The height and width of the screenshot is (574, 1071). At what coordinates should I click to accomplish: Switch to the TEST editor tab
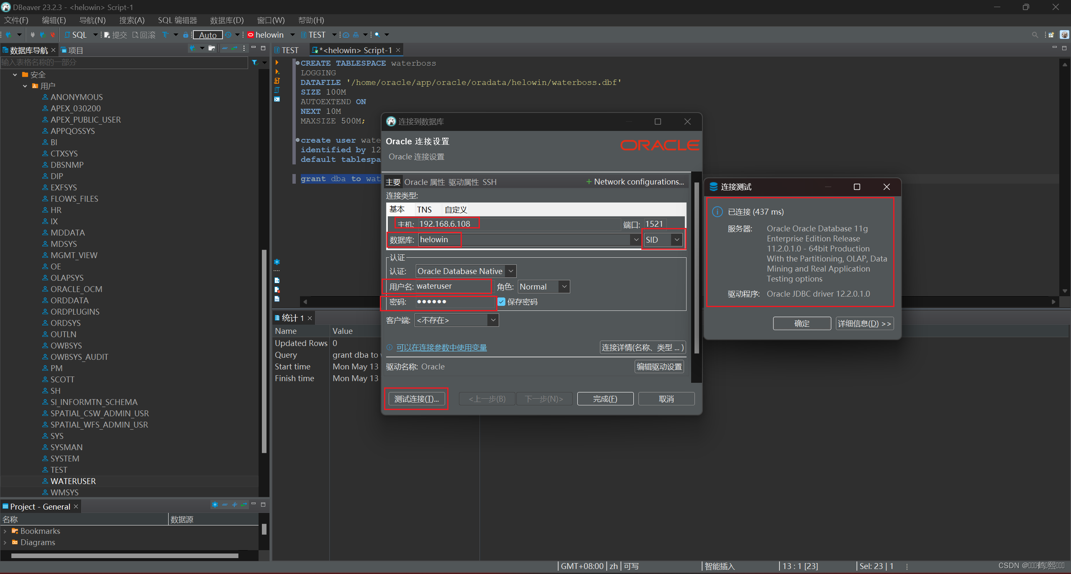(x=287, y=50)
